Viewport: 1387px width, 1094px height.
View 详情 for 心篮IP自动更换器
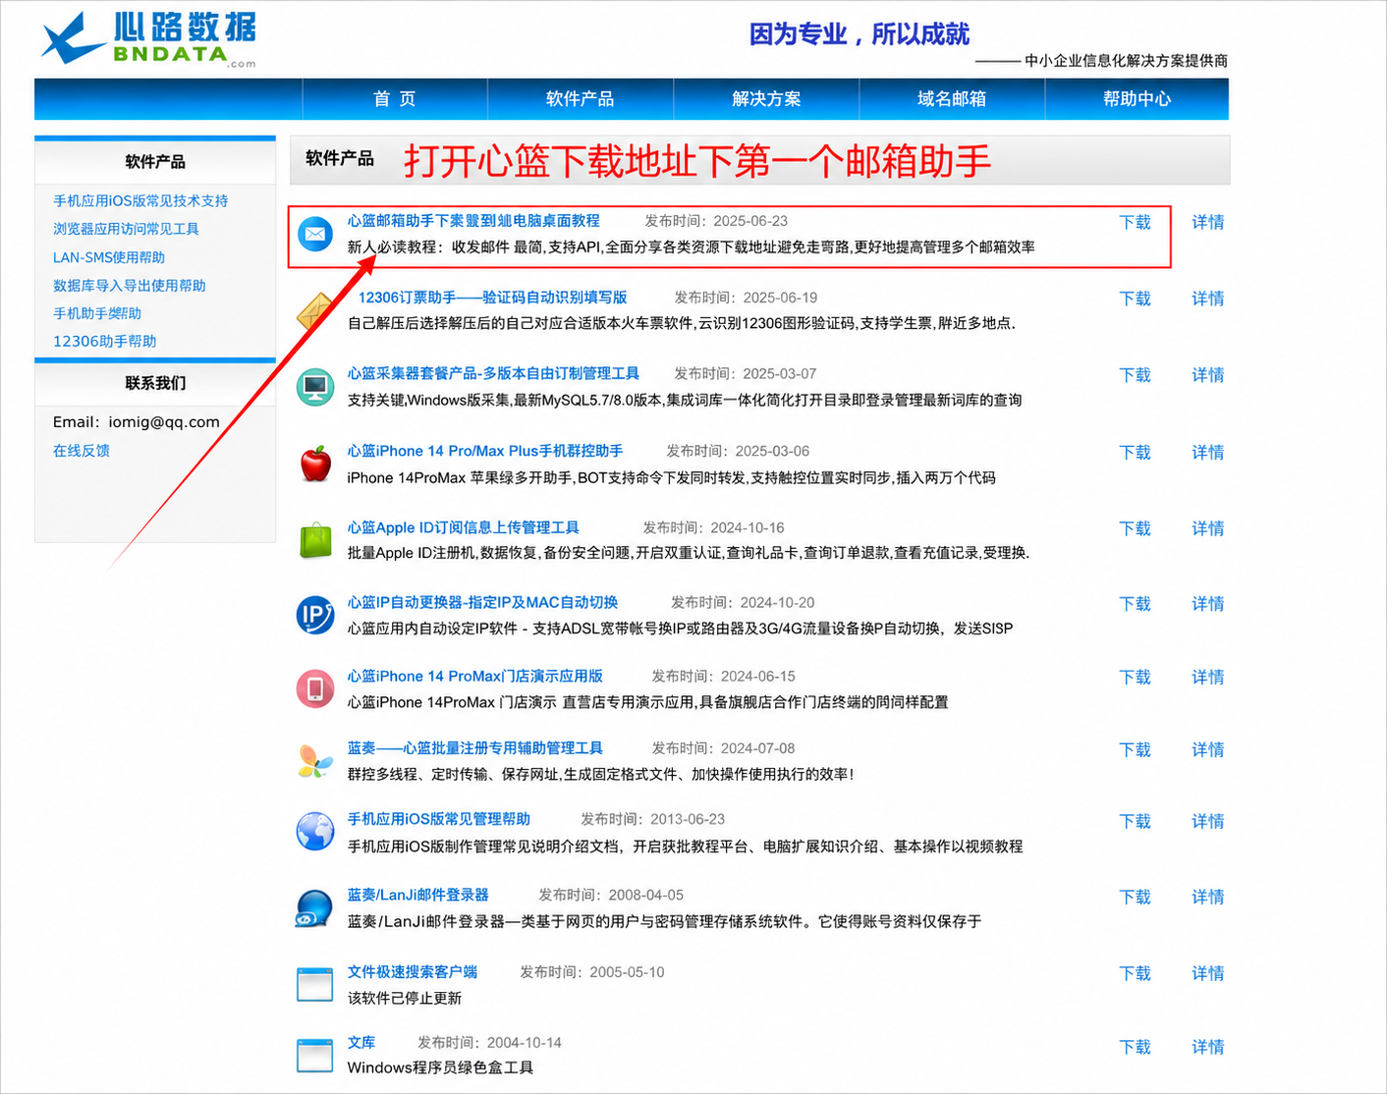click(x=1208, y=604)
